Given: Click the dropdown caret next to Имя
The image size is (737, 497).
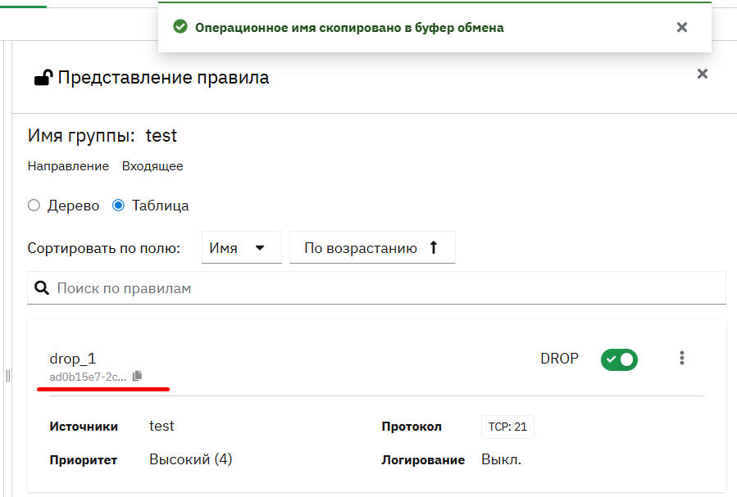Looking at the screenshot, I should [260, 248].
